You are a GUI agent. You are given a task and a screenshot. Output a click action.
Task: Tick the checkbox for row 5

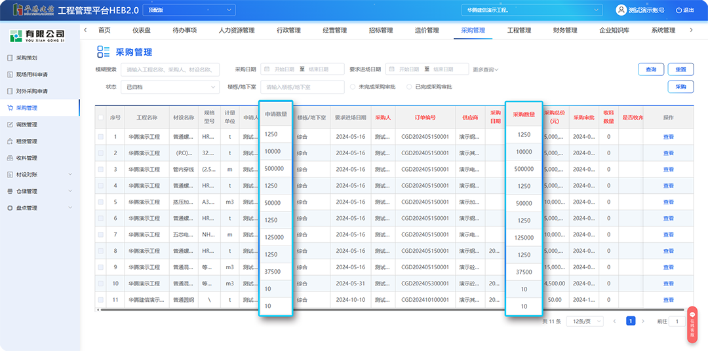pos(100,202)
